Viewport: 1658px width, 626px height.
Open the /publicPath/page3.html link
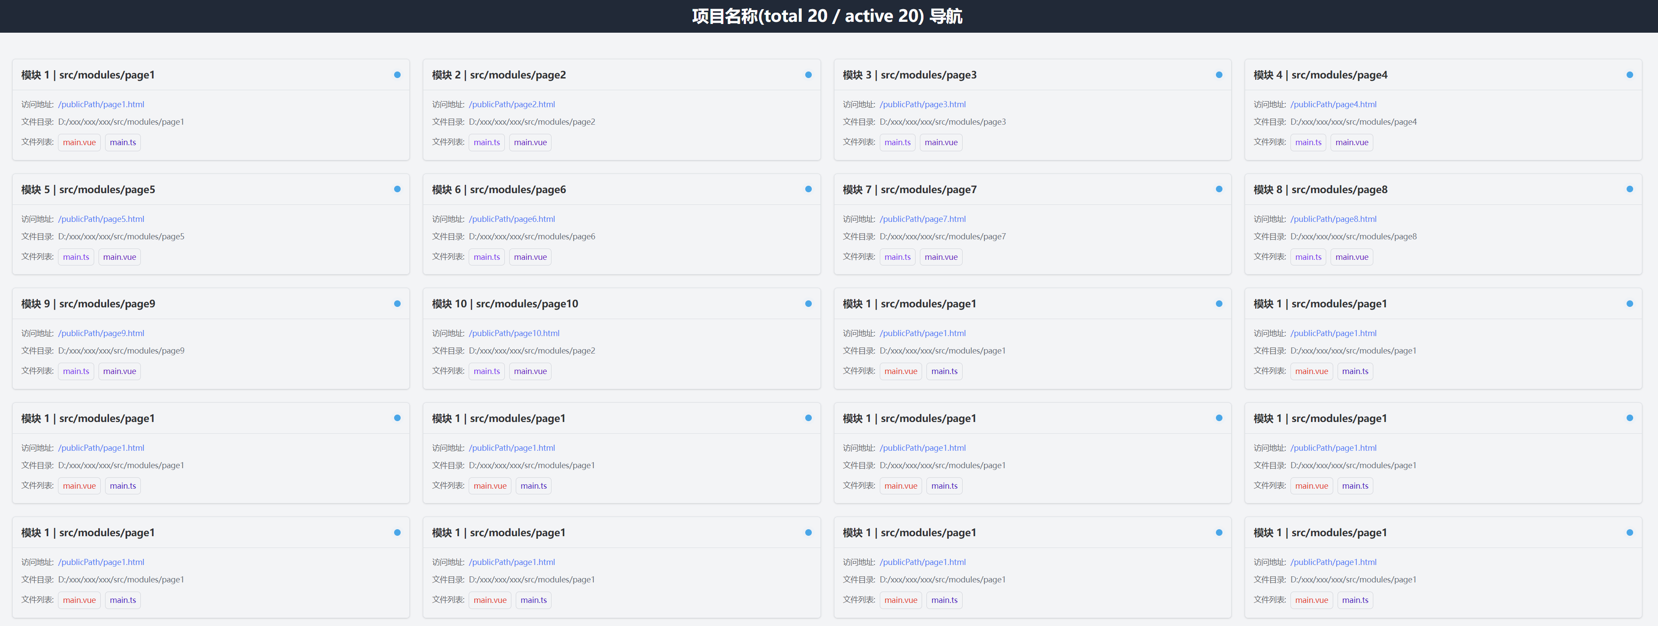[x=923, y=104]
